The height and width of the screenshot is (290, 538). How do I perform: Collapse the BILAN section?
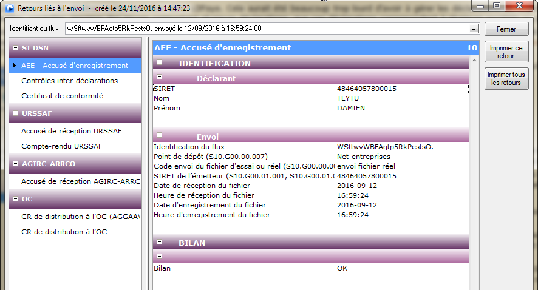[159, 242]
